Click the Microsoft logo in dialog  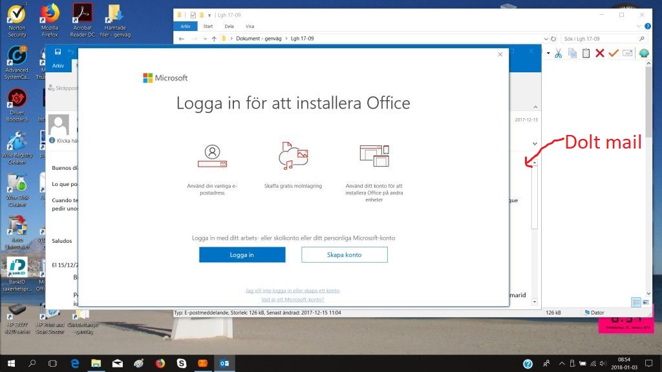point(165,78)
